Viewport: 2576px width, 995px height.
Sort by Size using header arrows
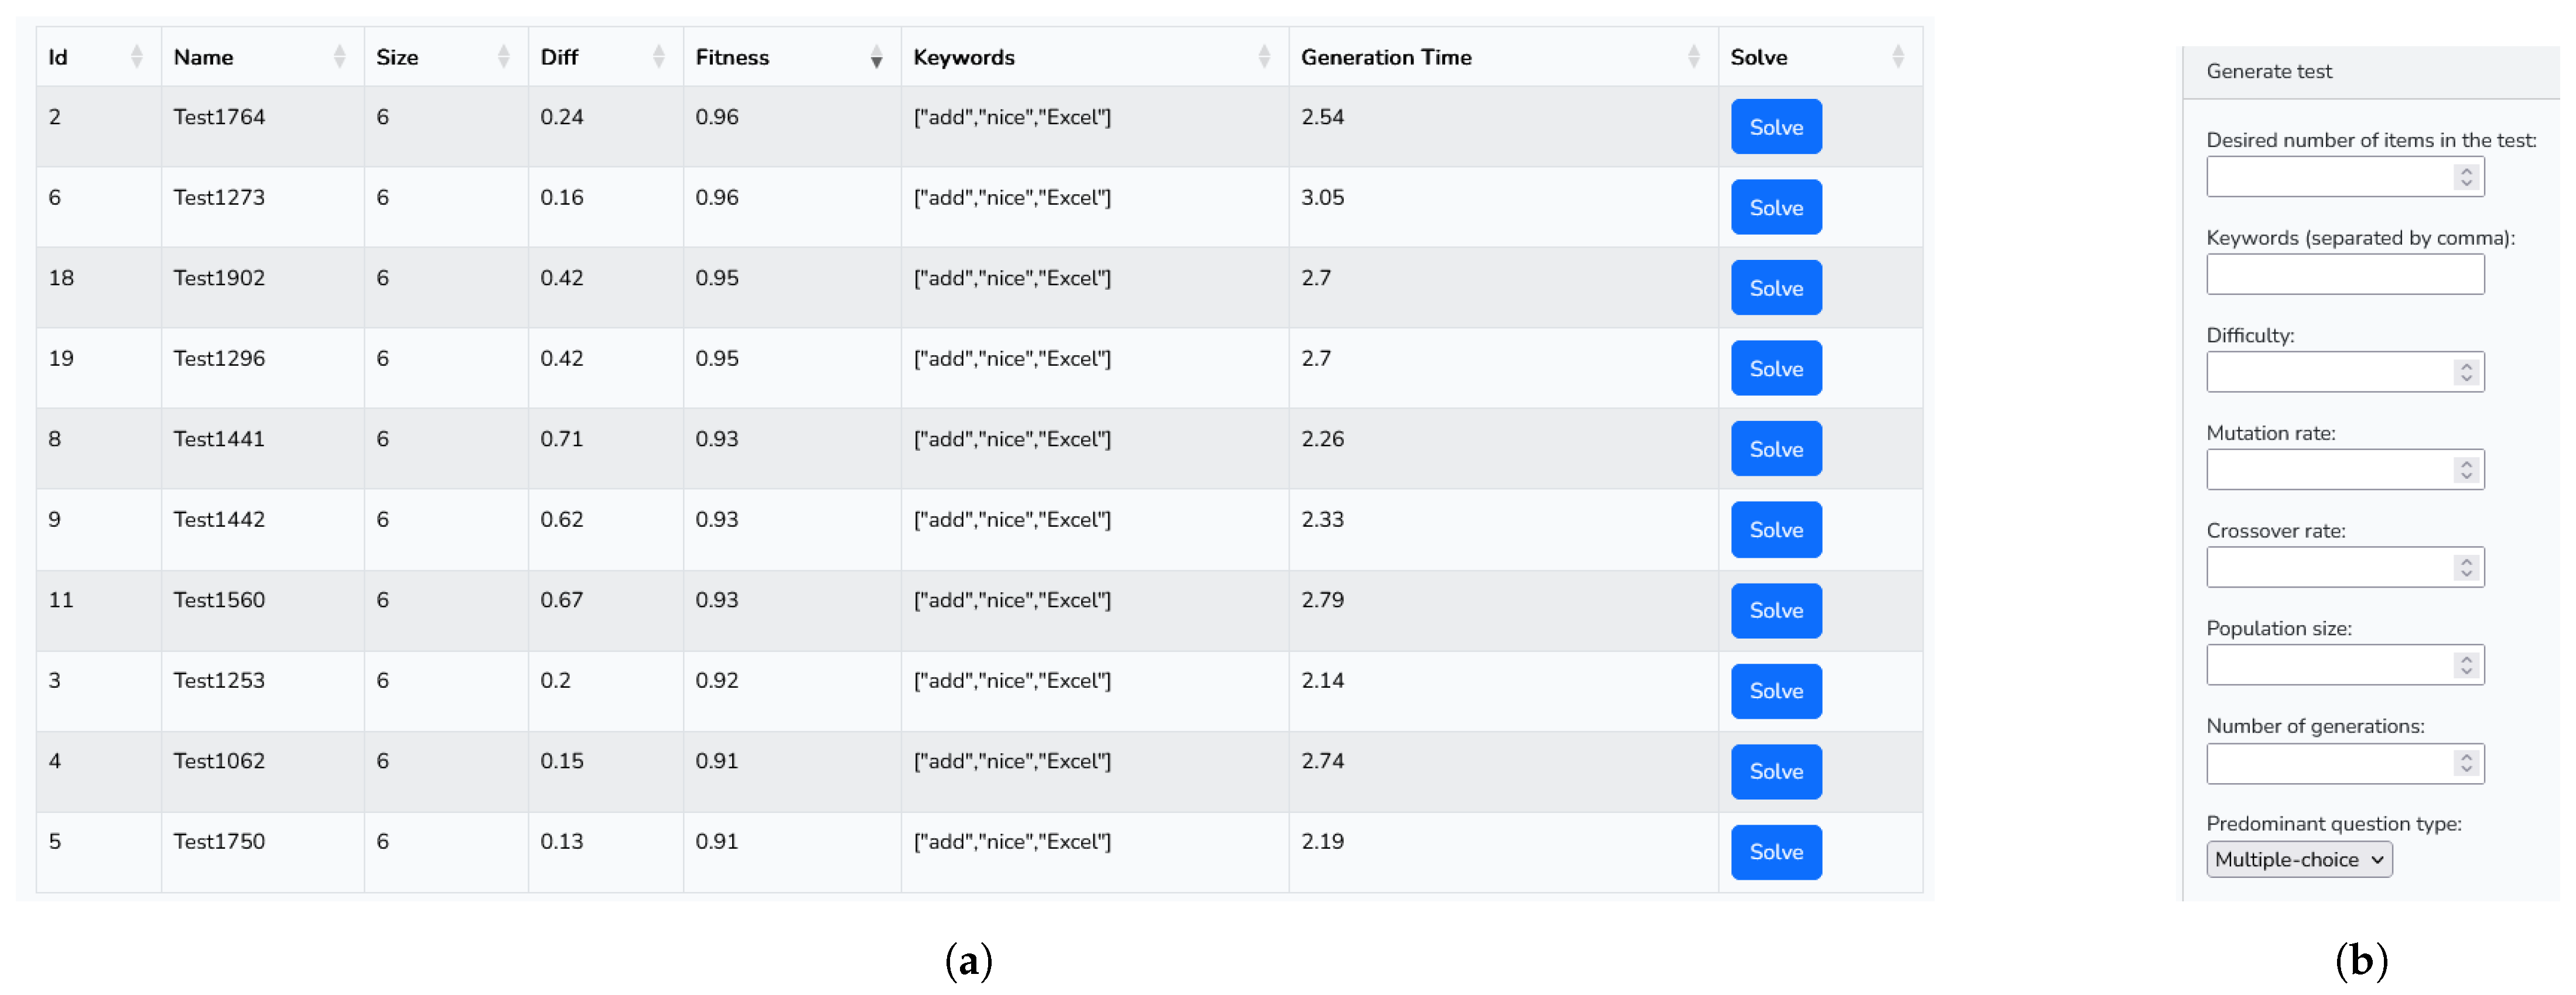pos(504,57)
